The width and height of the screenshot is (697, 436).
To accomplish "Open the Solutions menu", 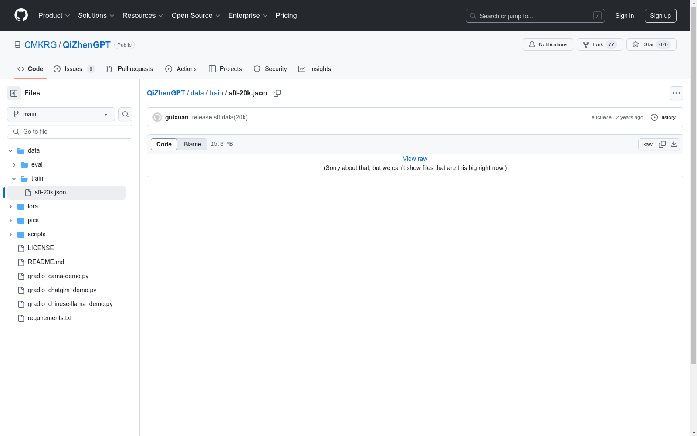I will tap(96, 15).
